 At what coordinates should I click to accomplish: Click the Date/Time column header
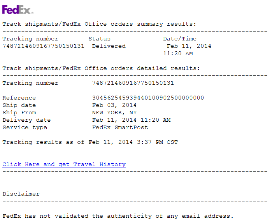pos(179,38)
